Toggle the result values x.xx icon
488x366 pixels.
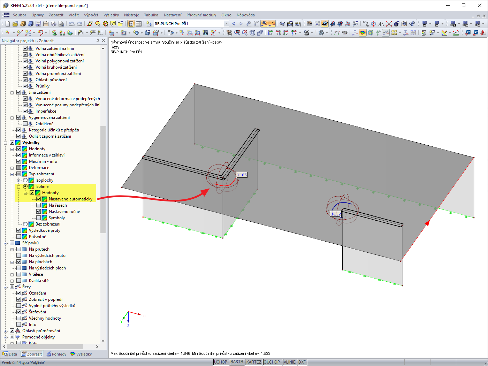pyautogui.click(x=272, y=24)
